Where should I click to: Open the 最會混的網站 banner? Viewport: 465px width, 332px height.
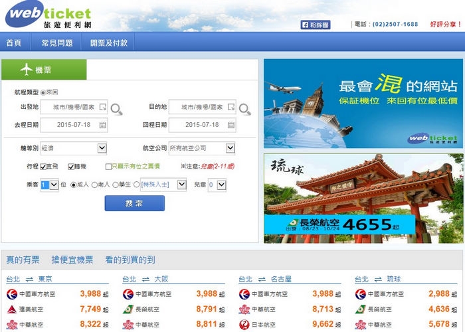point(363,104)
